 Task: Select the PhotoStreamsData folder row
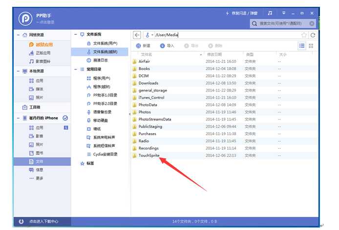point(225,119)
